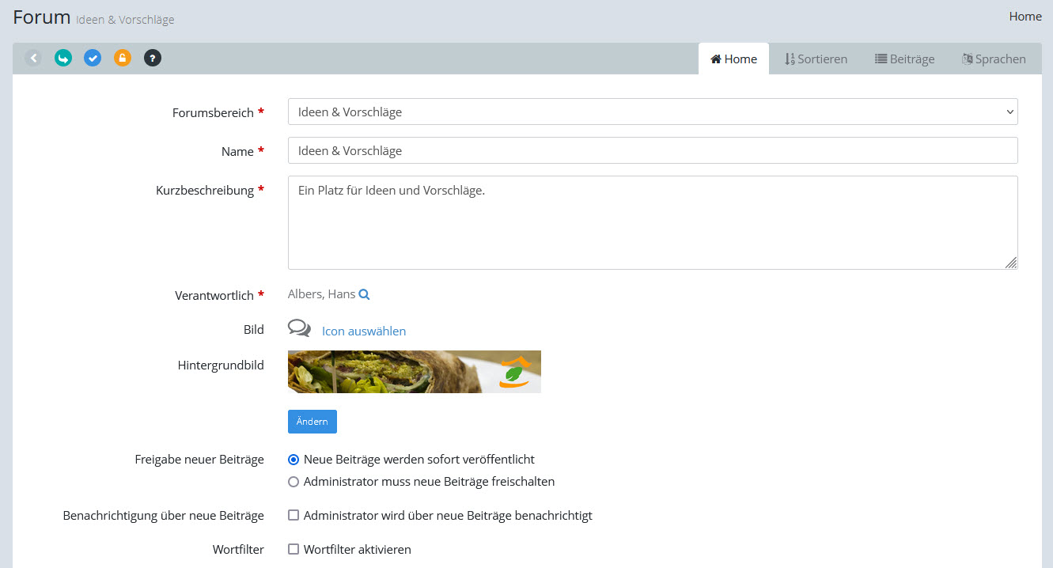
Task: Select 'Administrator muss neue Beiträge freischalten'
Action: [294, 482]
